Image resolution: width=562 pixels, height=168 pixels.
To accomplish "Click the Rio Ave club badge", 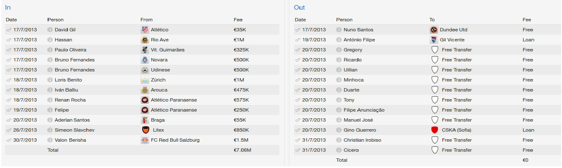I will coord(145,40).
